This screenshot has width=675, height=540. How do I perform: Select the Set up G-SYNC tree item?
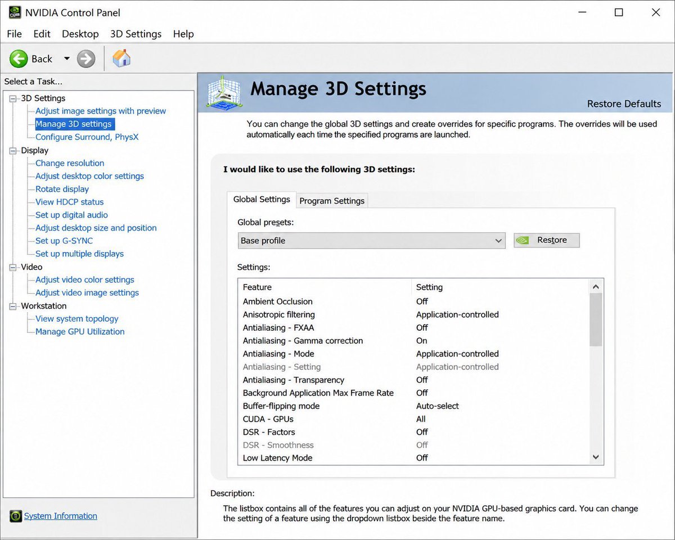[x=64, y=241]
